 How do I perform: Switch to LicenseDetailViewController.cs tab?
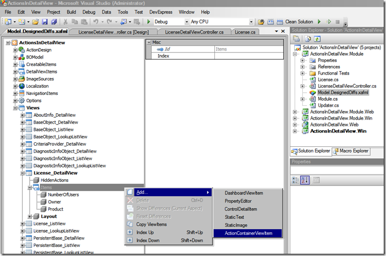pos(194,32)
